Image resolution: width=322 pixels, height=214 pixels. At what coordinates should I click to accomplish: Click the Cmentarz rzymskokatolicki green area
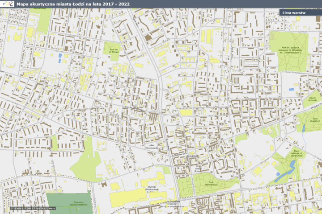tap(68, 202)
